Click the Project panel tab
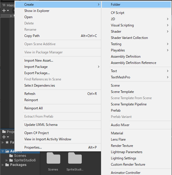The image size is (172, 175). click(x=8, y=132)
